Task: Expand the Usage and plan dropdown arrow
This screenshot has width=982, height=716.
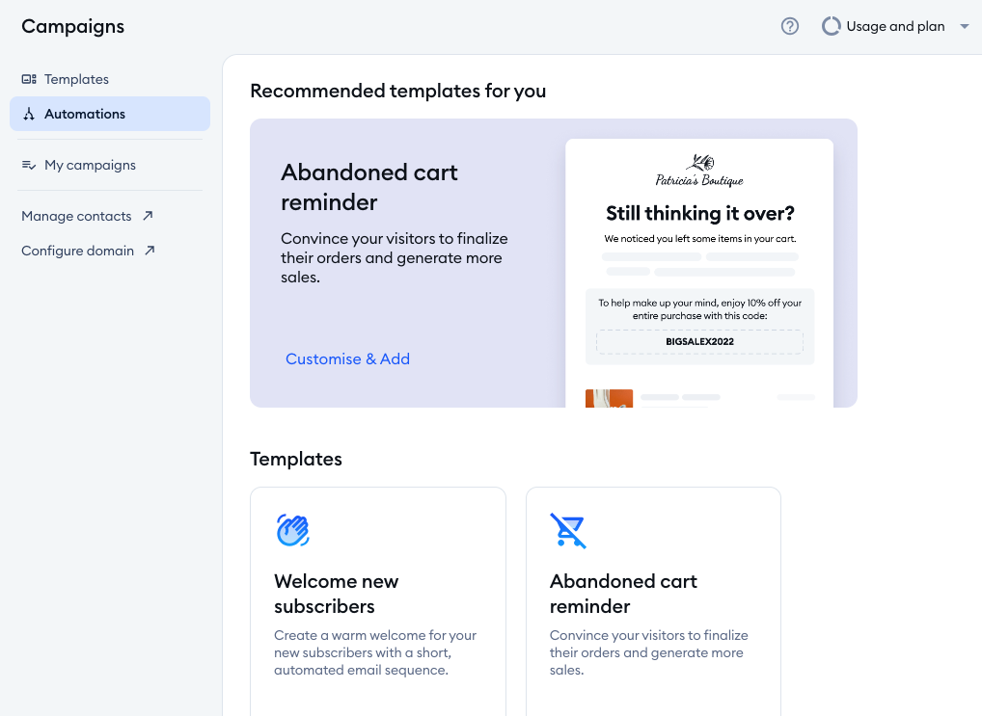Action: [965, 27]
